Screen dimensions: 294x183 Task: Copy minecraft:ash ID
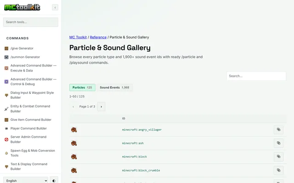[x=278, y=143]
